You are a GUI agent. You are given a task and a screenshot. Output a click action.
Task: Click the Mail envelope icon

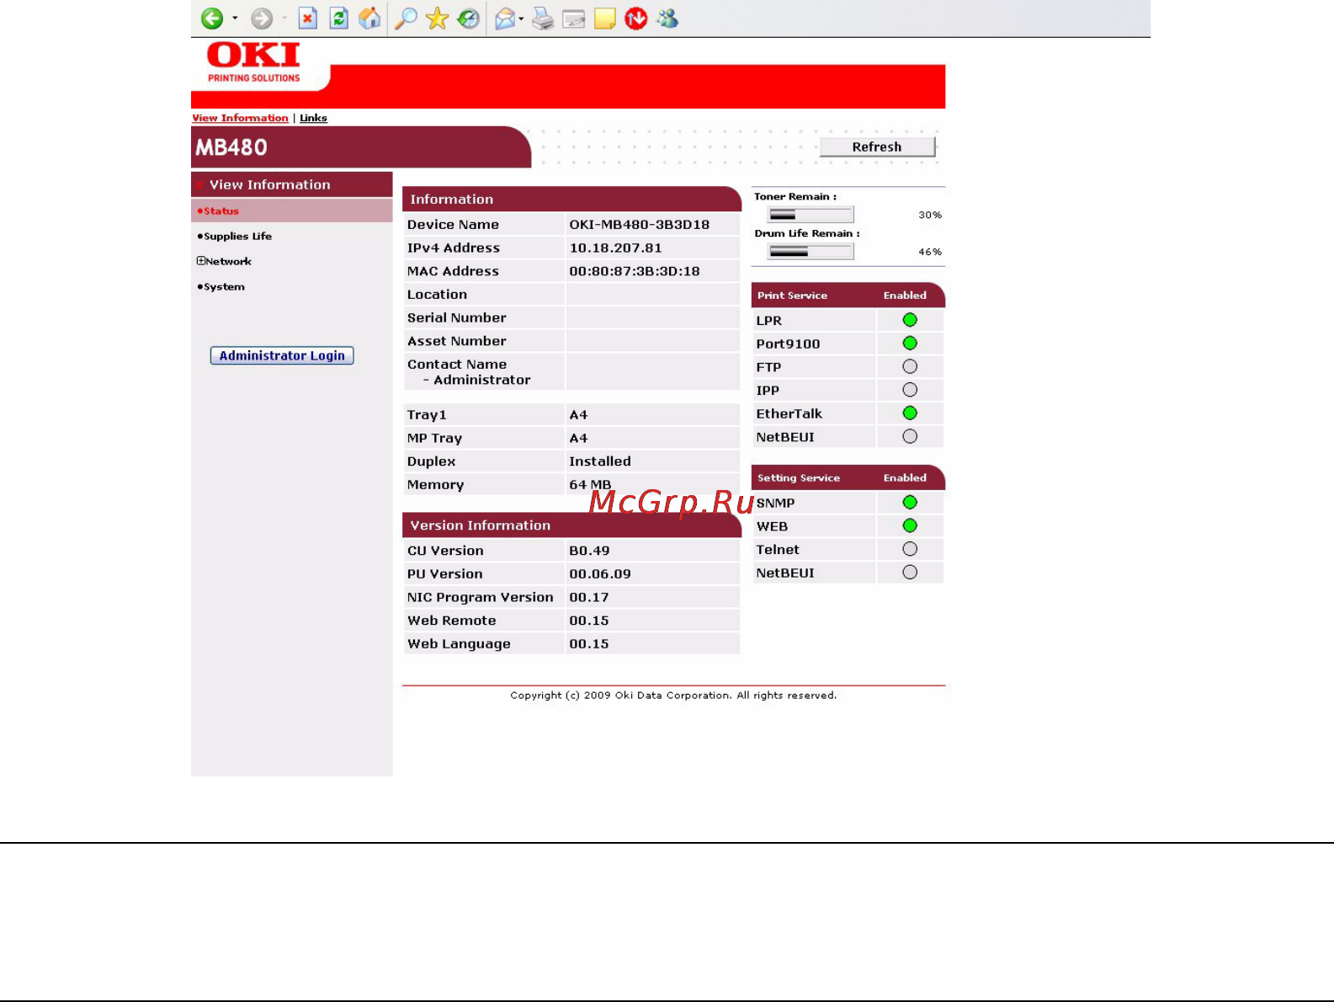click(505, 19)
